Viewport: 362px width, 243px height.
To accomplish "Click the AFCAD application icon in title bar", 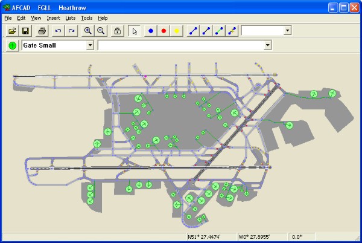I will point(7,8).
